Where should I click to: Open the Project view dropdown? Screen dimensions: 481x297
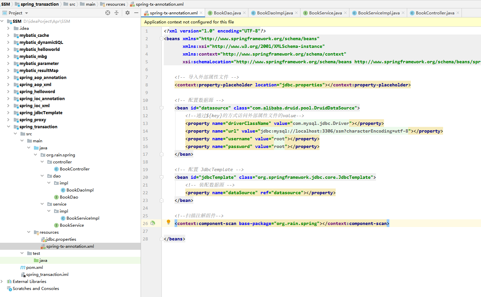(x=27, y=13)
